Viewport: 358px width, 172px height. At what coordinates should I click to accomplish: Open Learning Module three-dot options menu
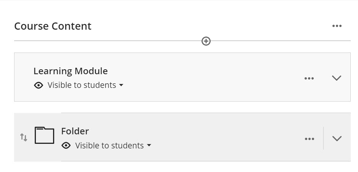click(x=309, y=78)
